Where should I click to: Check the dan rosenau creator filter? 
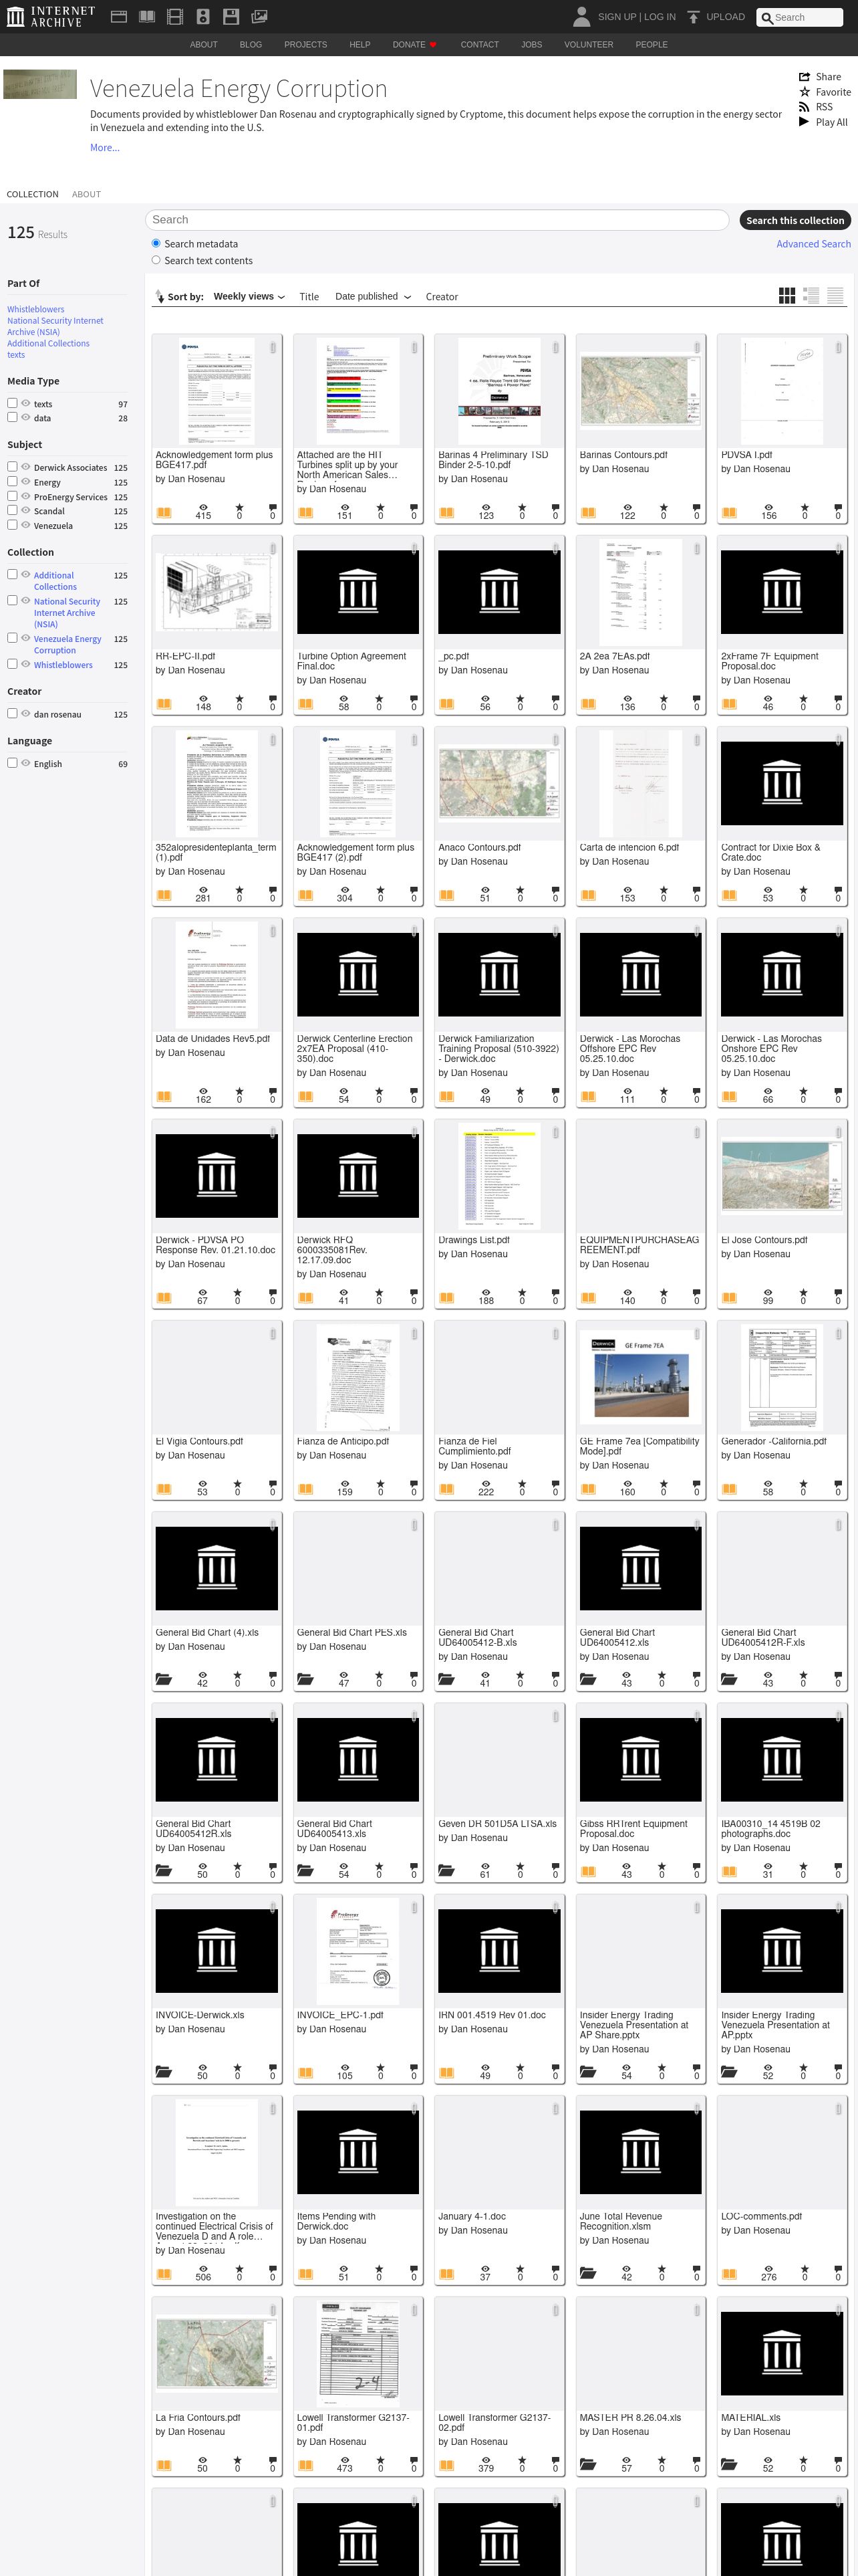tap(12, 713)
